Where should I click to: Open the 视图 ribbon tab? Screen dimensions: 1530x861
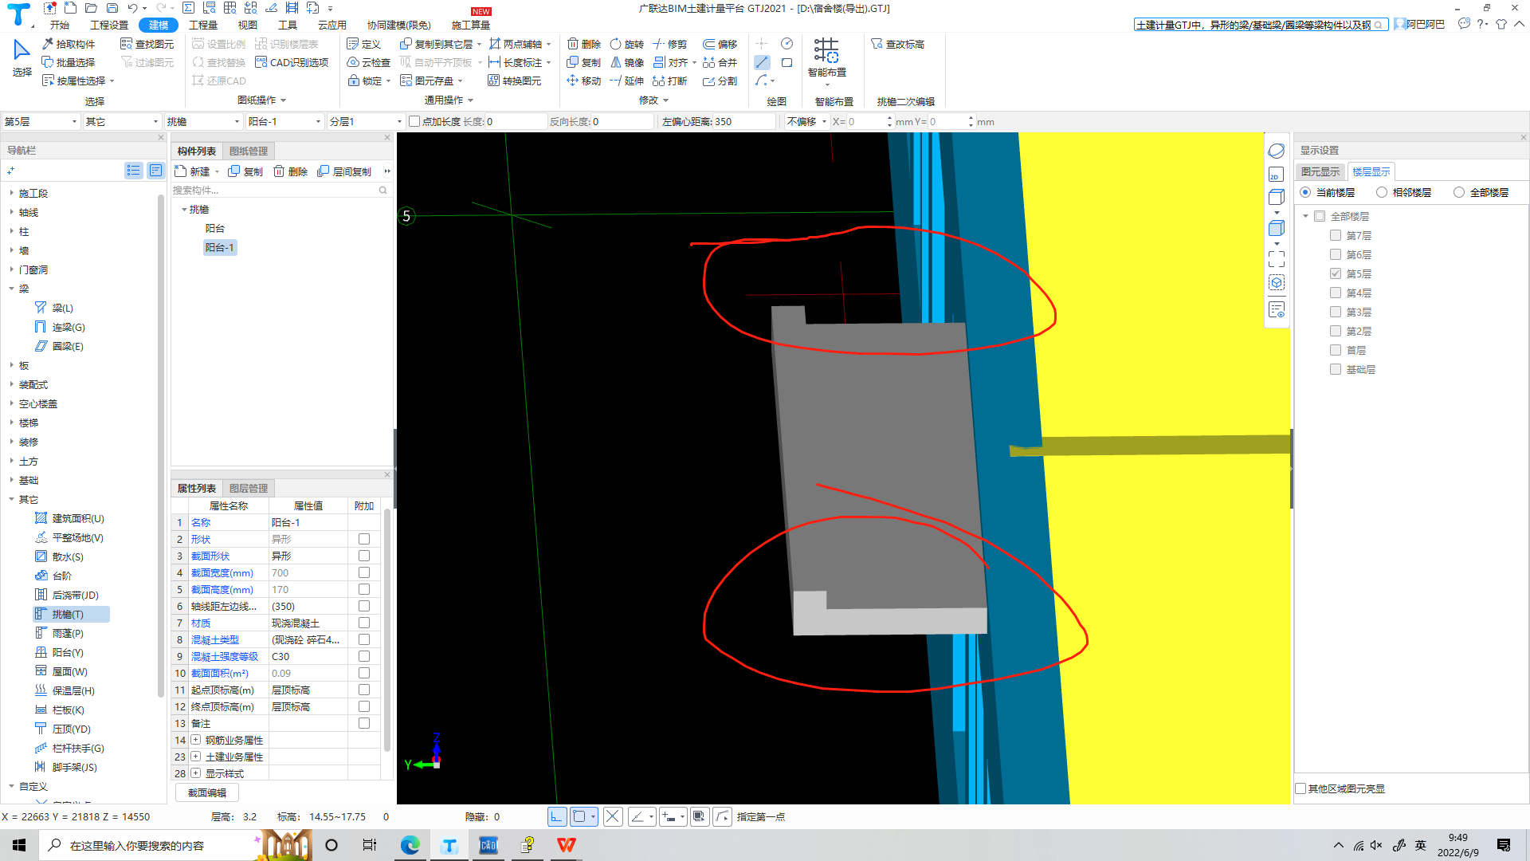pos(248,25)
